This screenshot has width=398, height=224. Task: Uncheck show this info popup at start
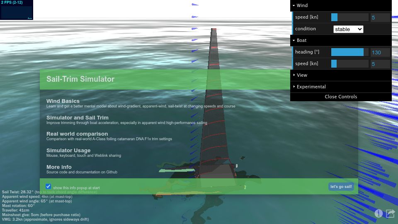click(48, 186)
